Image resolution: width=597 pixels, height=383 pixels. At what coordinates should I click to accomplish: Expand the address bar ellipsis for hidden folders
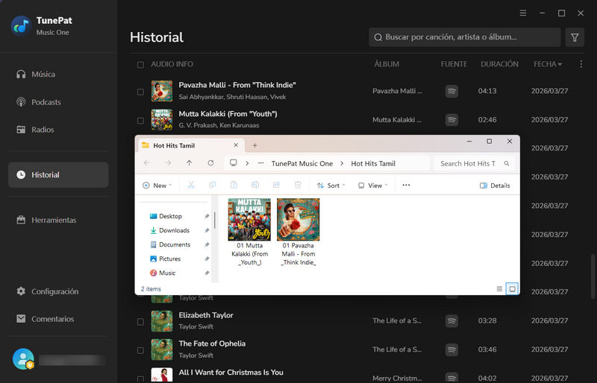(260, 163)
